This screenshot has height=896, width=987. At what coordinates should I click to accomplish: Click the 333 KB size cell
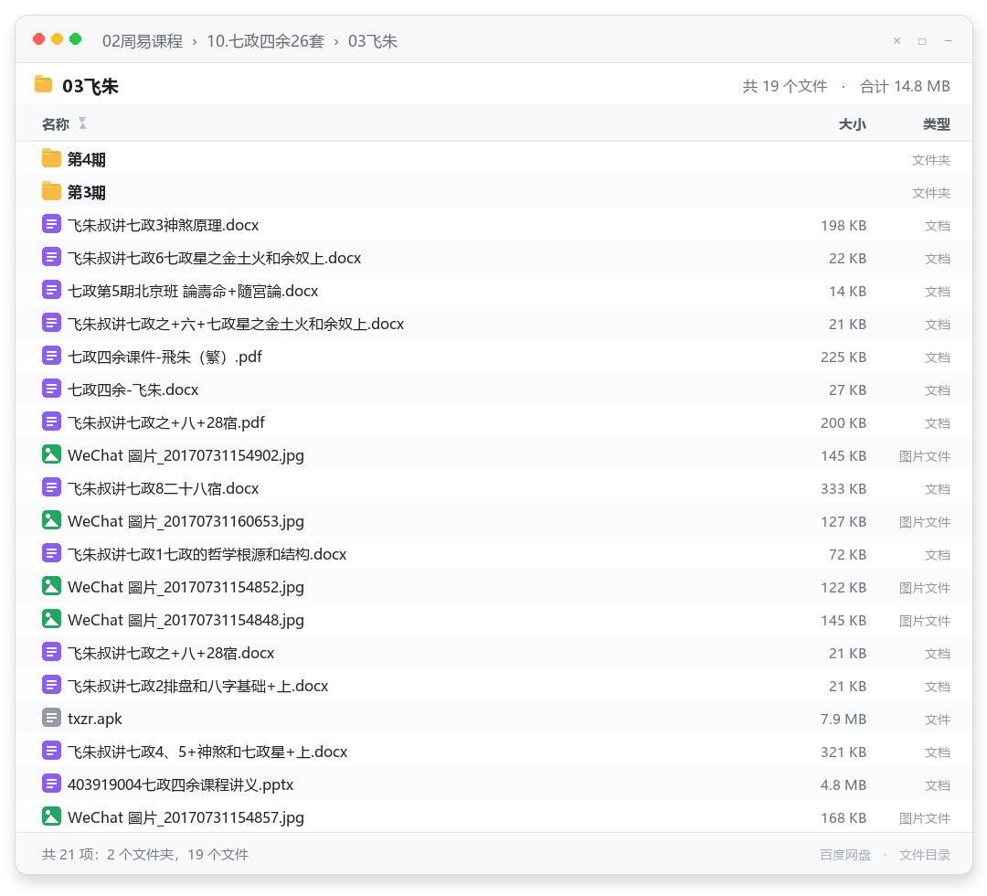tap(844, 488)
